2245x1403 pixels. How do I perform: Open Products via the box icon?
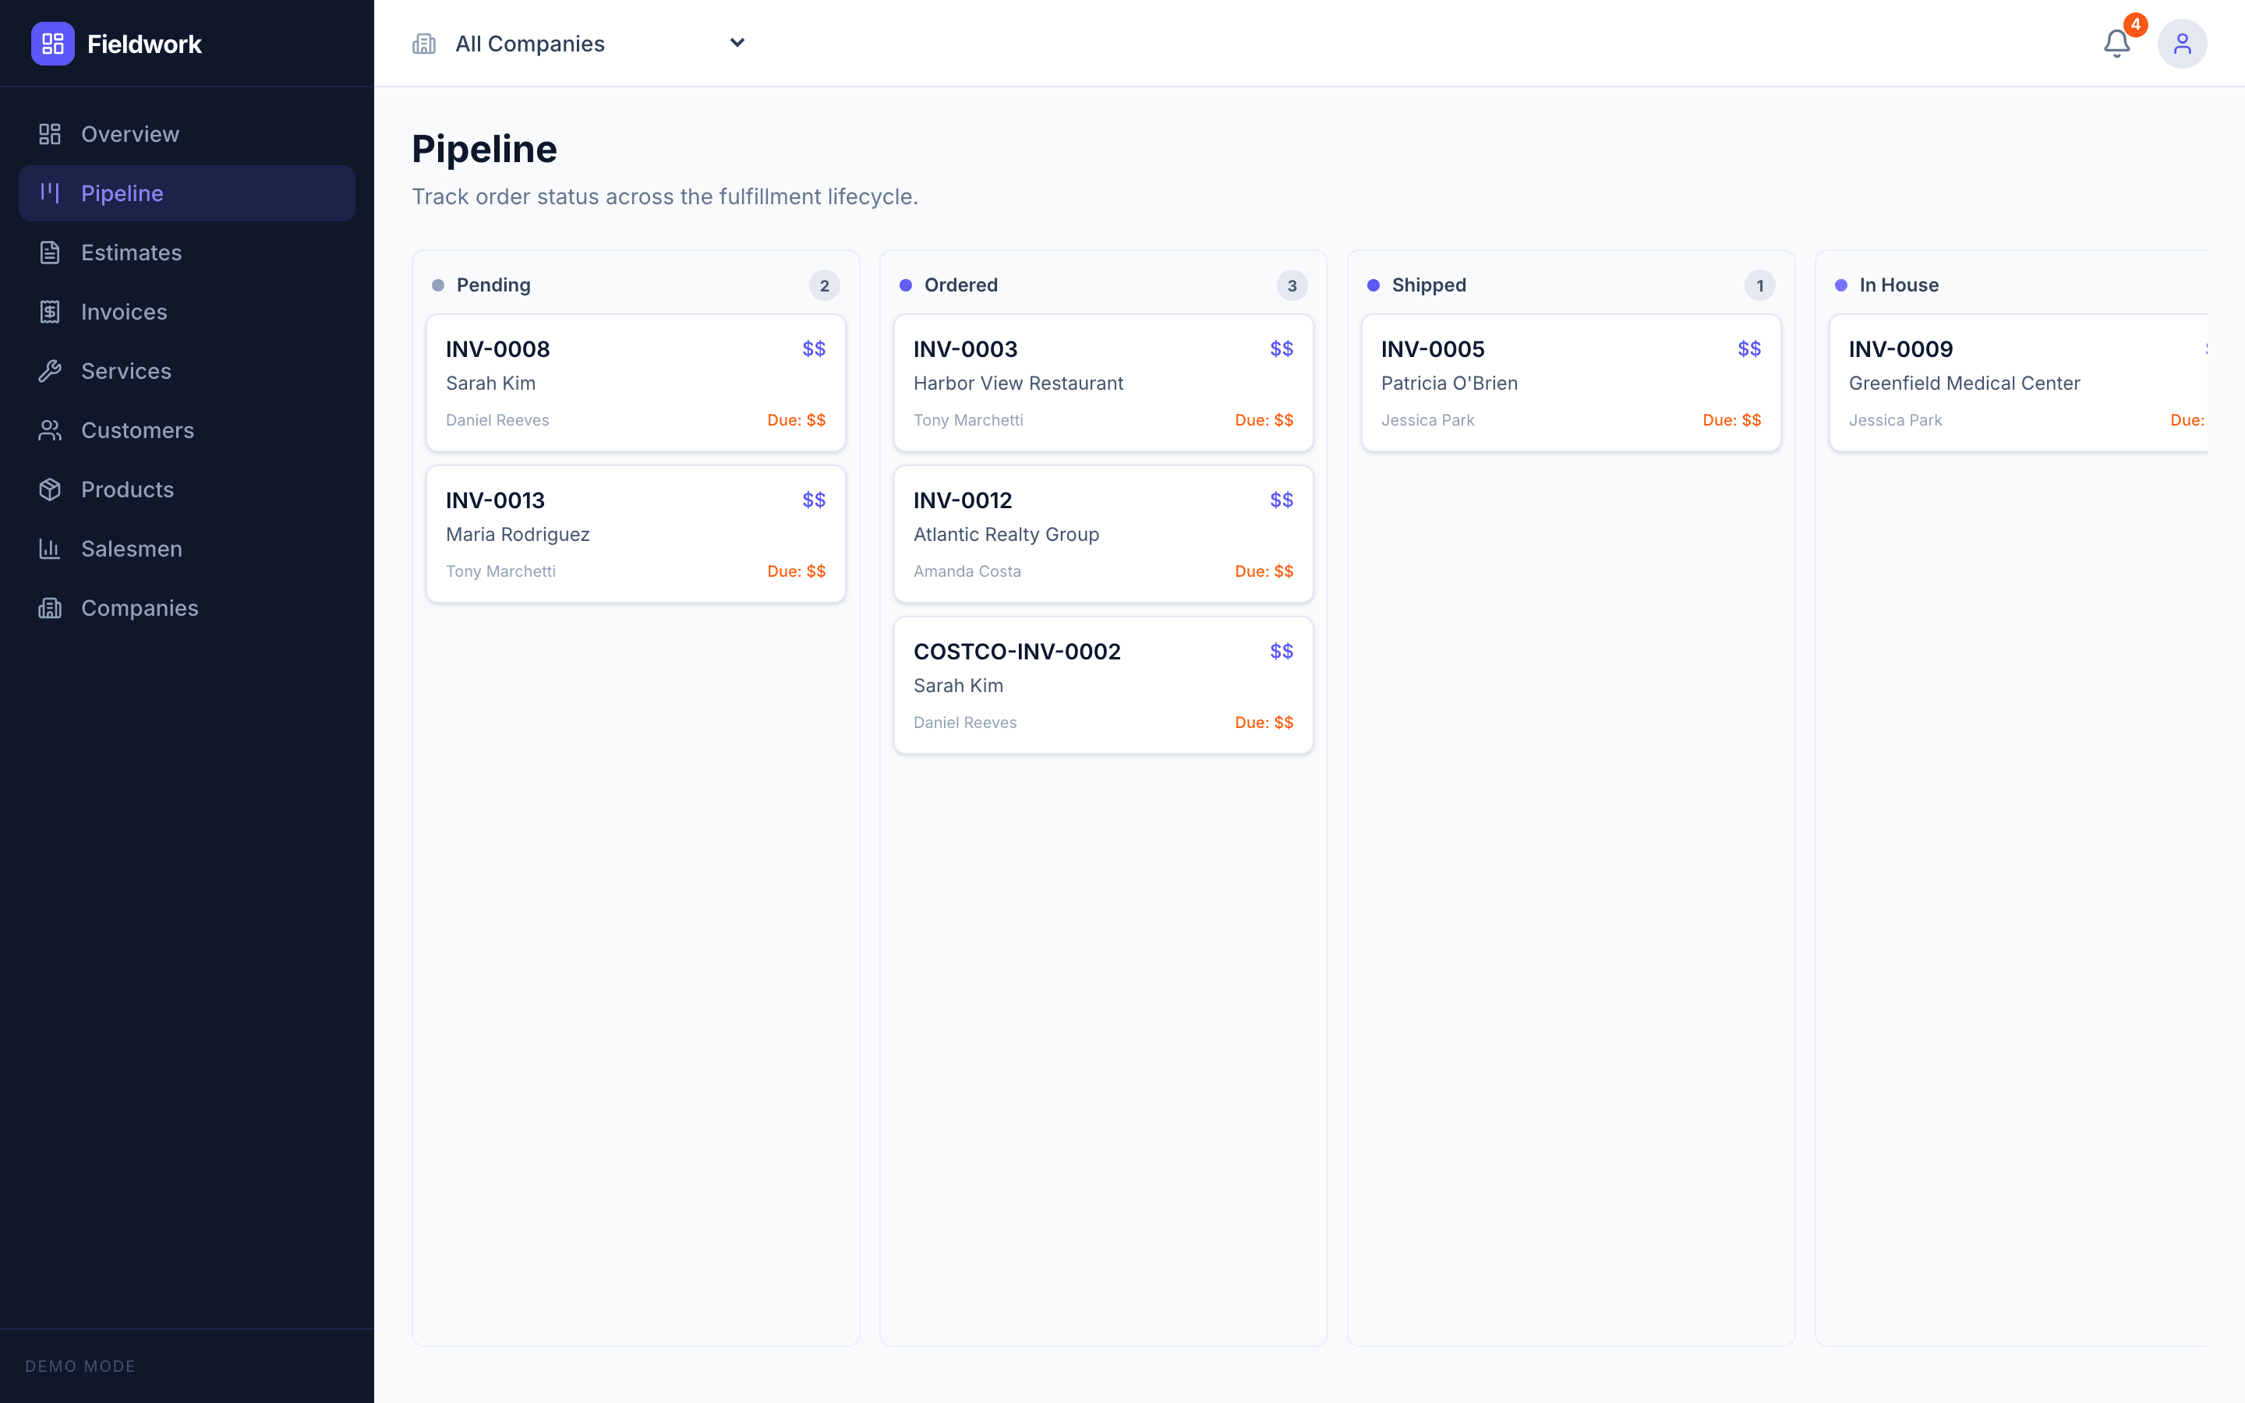[50, 489]
